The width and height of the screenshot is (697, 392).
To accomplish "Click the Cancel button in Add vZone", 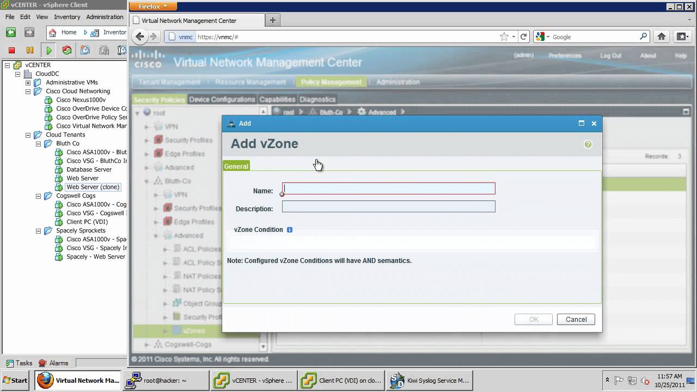I will (576, 320).
